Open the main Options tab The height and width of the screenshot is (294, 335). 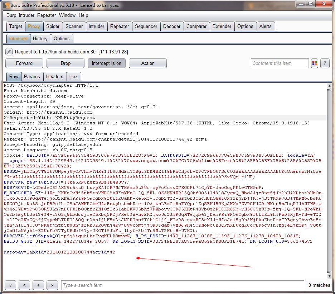coord(245,26)
